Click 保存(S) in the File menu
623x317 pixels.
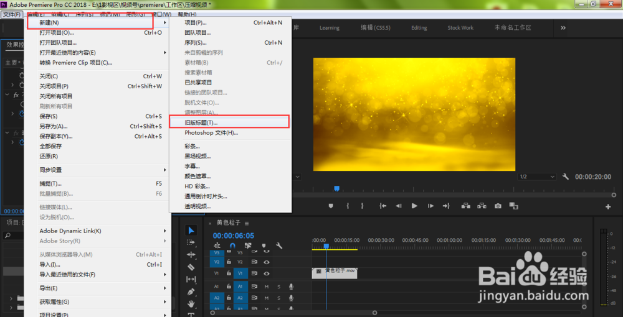click(x=98, y=116)
